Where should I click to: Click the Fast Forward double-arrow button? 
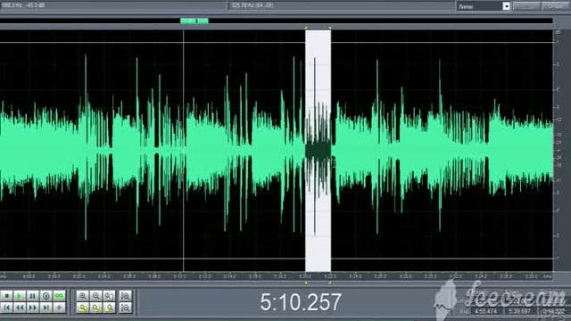click(33, 308)
